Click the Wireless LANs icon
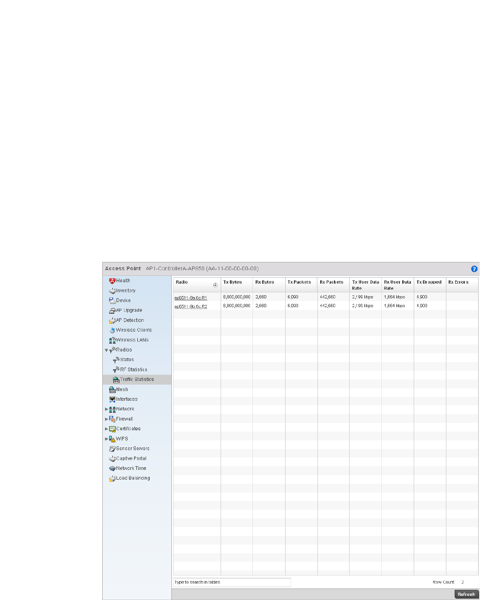 pyautogui.click(x=112, y=340)
